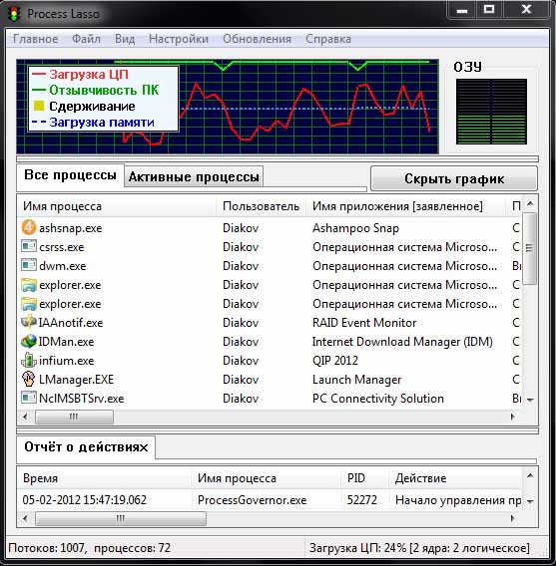556x566 pixels.
Task: Select the infium.exe process icon
Action: 29,361
